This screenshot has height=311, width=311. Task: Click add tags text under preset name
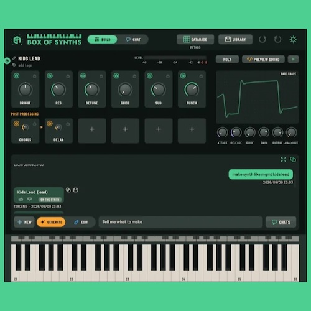pos(25,65)
